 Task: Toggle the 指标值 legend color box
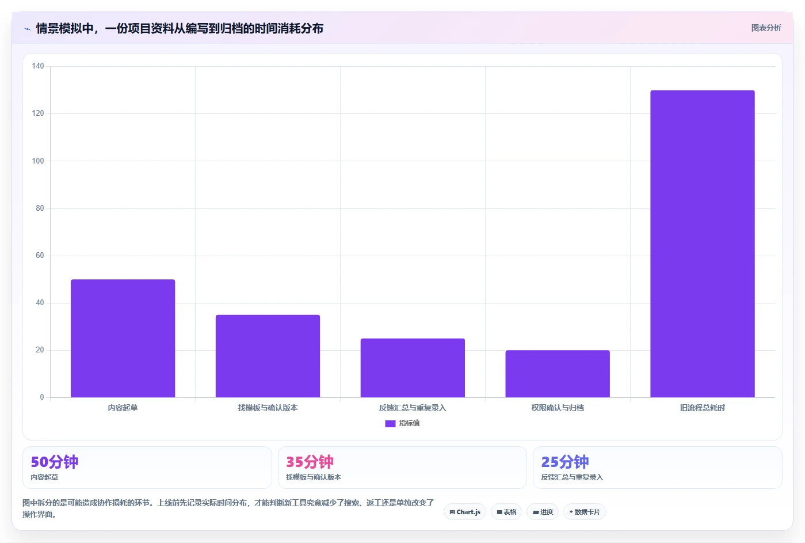(x=390, y=423)
